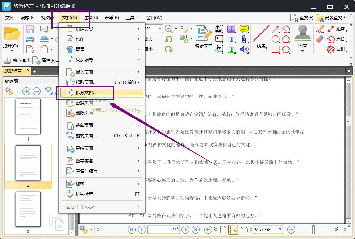Image resolution: width=355 pixels, height=239 pixels.
Task: Go to next page button
Action: tap(185, 230)
